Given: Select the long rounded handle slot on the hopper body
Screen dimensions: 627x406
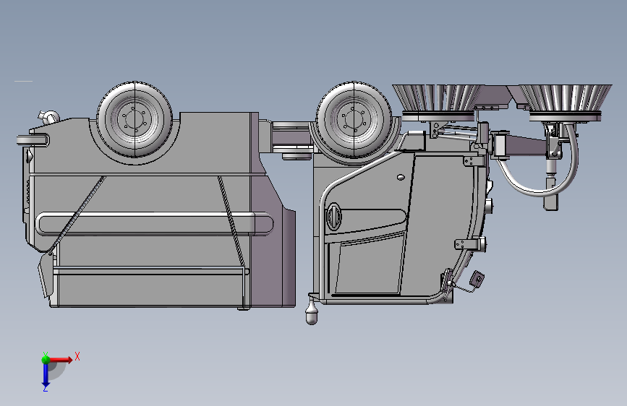Looking at the screenshot, I should 154,224.
